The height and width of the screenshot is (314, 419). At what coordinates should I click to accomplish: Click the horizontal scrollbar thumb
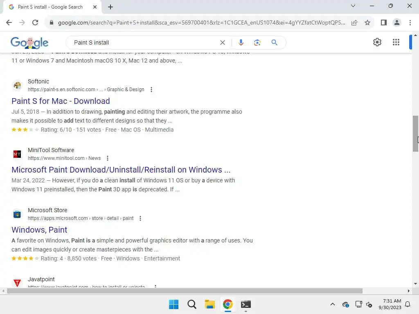185,291
